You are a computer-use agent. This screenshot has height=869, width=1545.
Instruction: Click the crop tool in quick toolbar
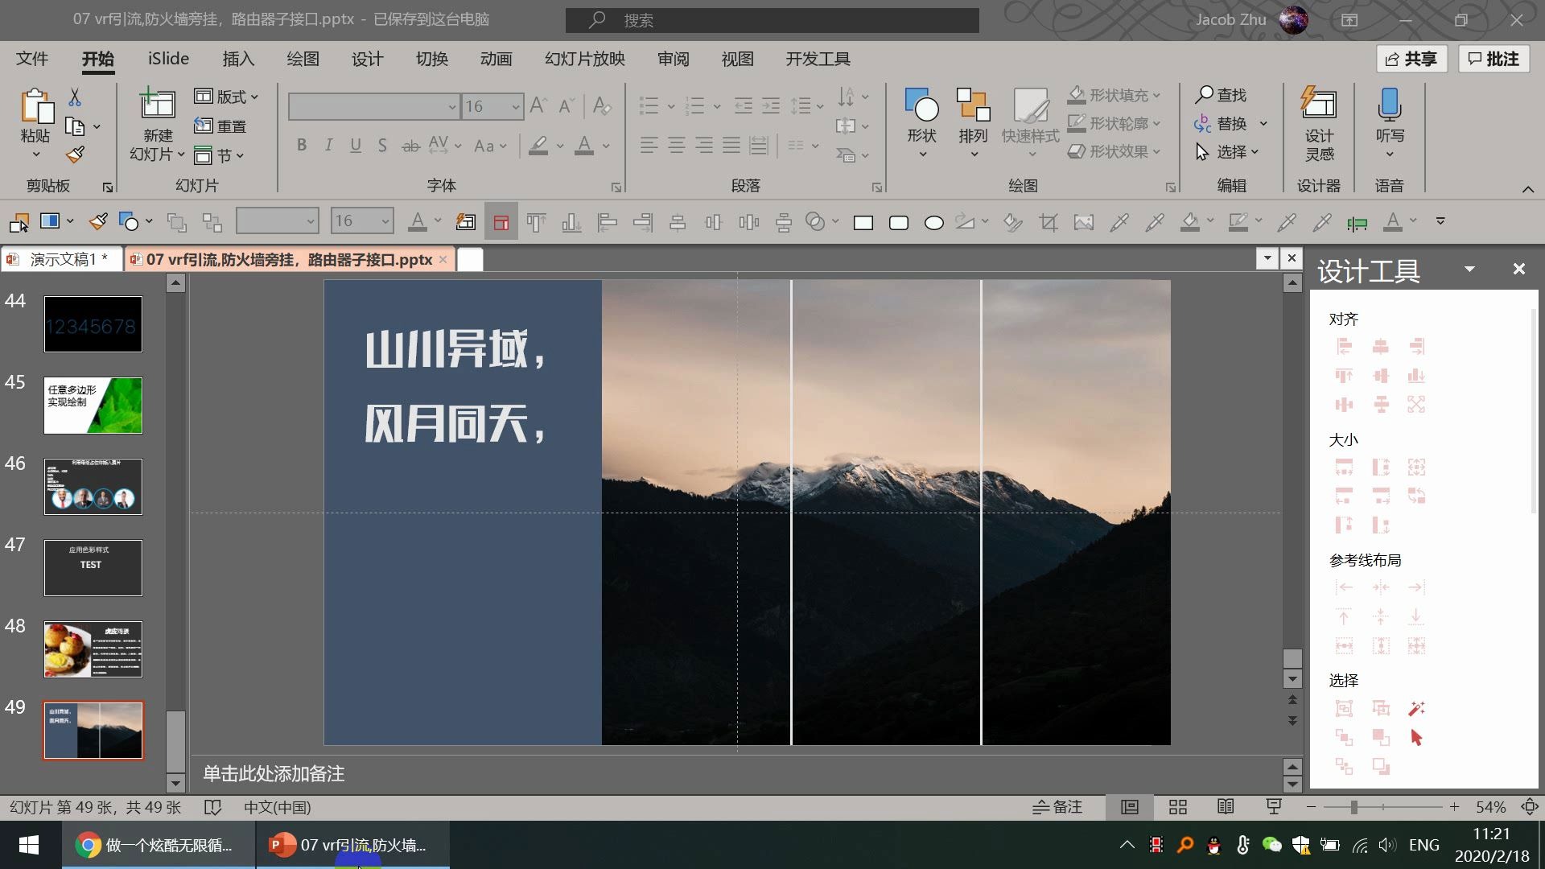(1048, 223)
